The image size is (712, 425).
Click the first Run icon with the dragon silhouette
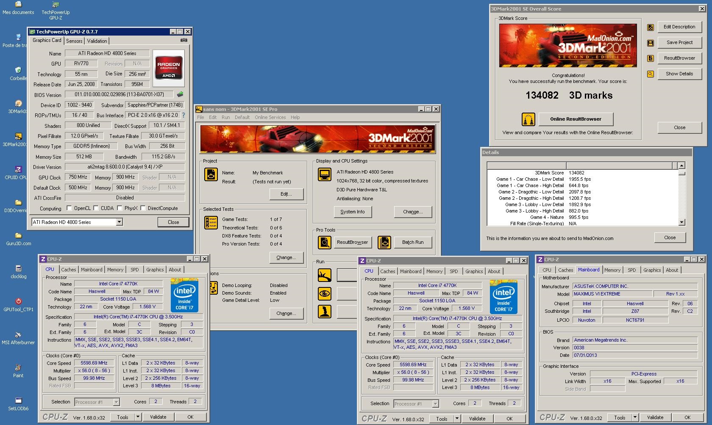[325, 275]
